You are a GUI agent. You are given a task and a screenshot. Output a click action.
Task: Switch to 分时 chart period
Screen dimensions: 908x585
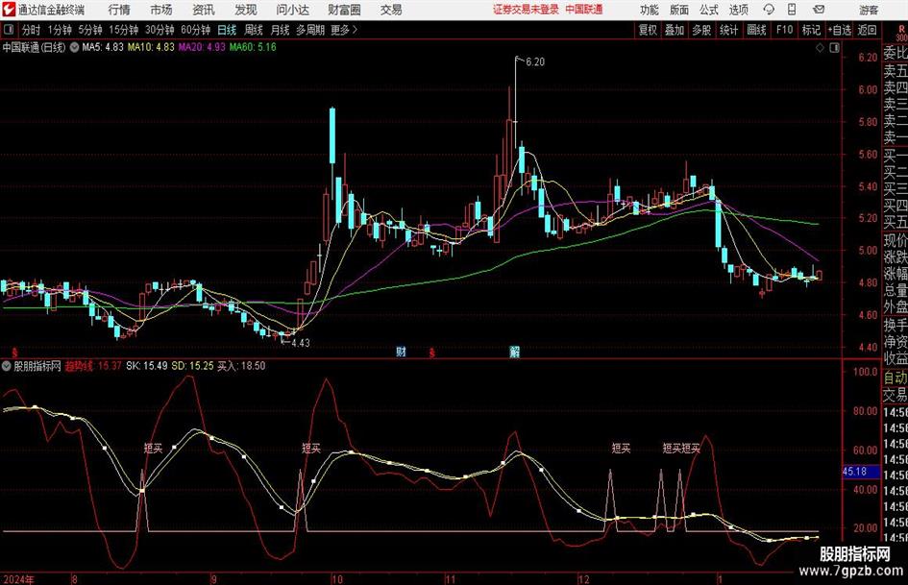[x=31, y=30]
